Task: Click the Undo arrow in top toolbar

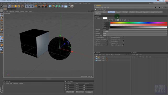Action: coord(2,6)
